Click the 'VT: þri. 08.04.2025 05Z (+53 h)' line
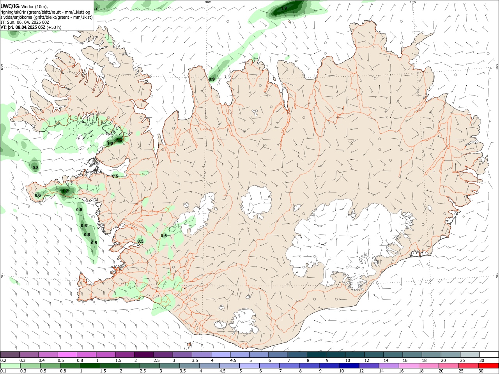This screenshot has height=374, width=499. (31, 27)
